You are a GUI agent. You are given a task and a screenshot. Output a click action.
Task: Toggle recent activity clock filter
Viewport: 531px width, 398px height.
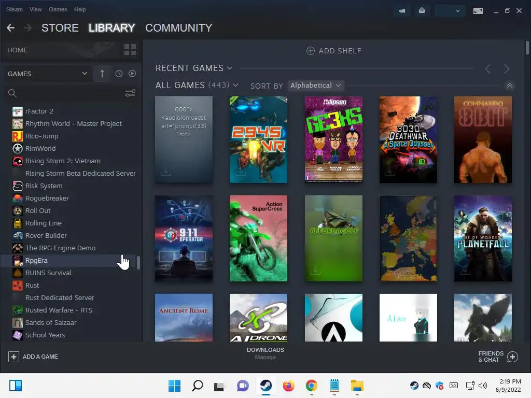119,74
